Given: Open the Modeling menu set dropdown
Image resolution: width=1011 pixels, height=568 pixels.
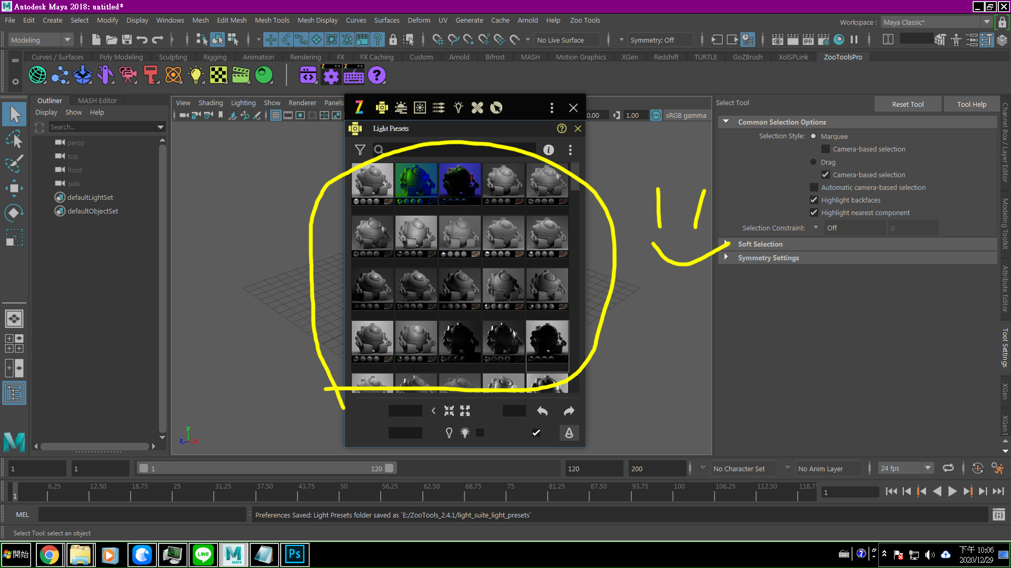Looking at the screenshot, I should pos(67,40).
